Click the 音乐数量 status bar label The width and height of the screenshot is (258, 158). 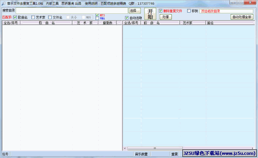pyautogui.click(x=141, y=154)
